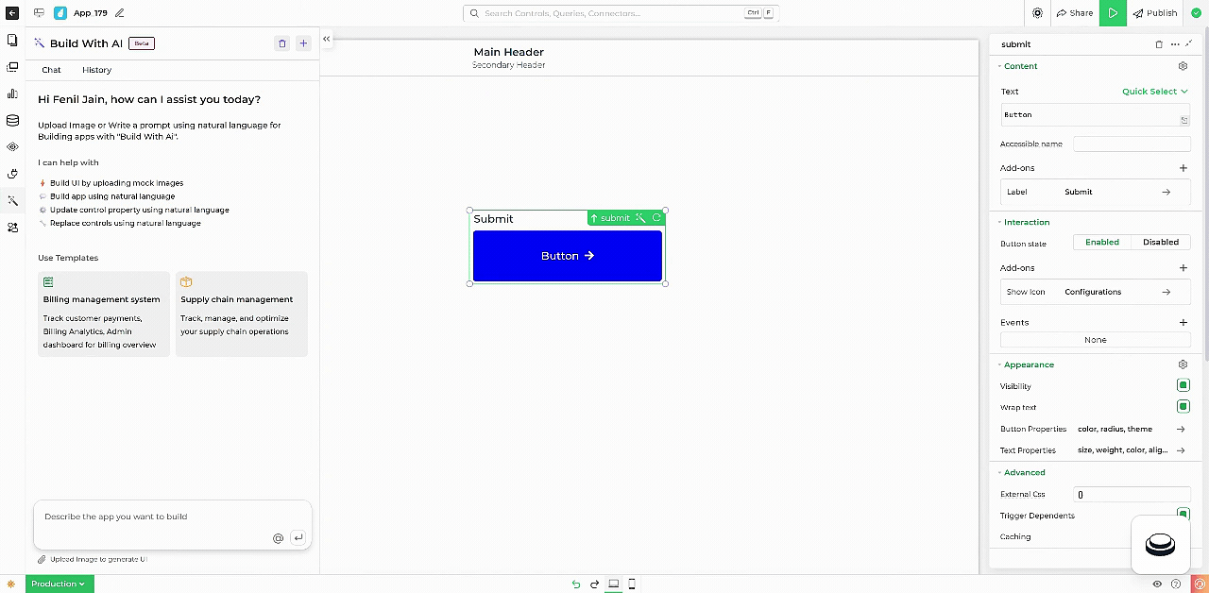The width and height of the screenshot is (1209, 593).
Task: Click the layout icon left of app logo
Action: click(39, 13)
